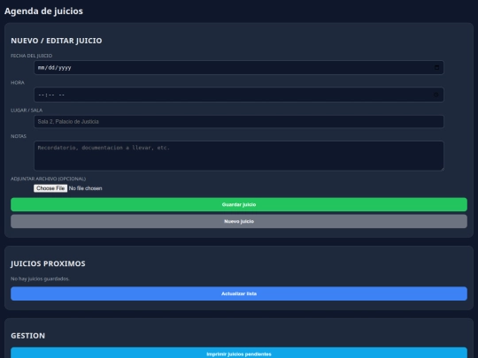Click the green Guardar juicio button

tap(239, 204)
